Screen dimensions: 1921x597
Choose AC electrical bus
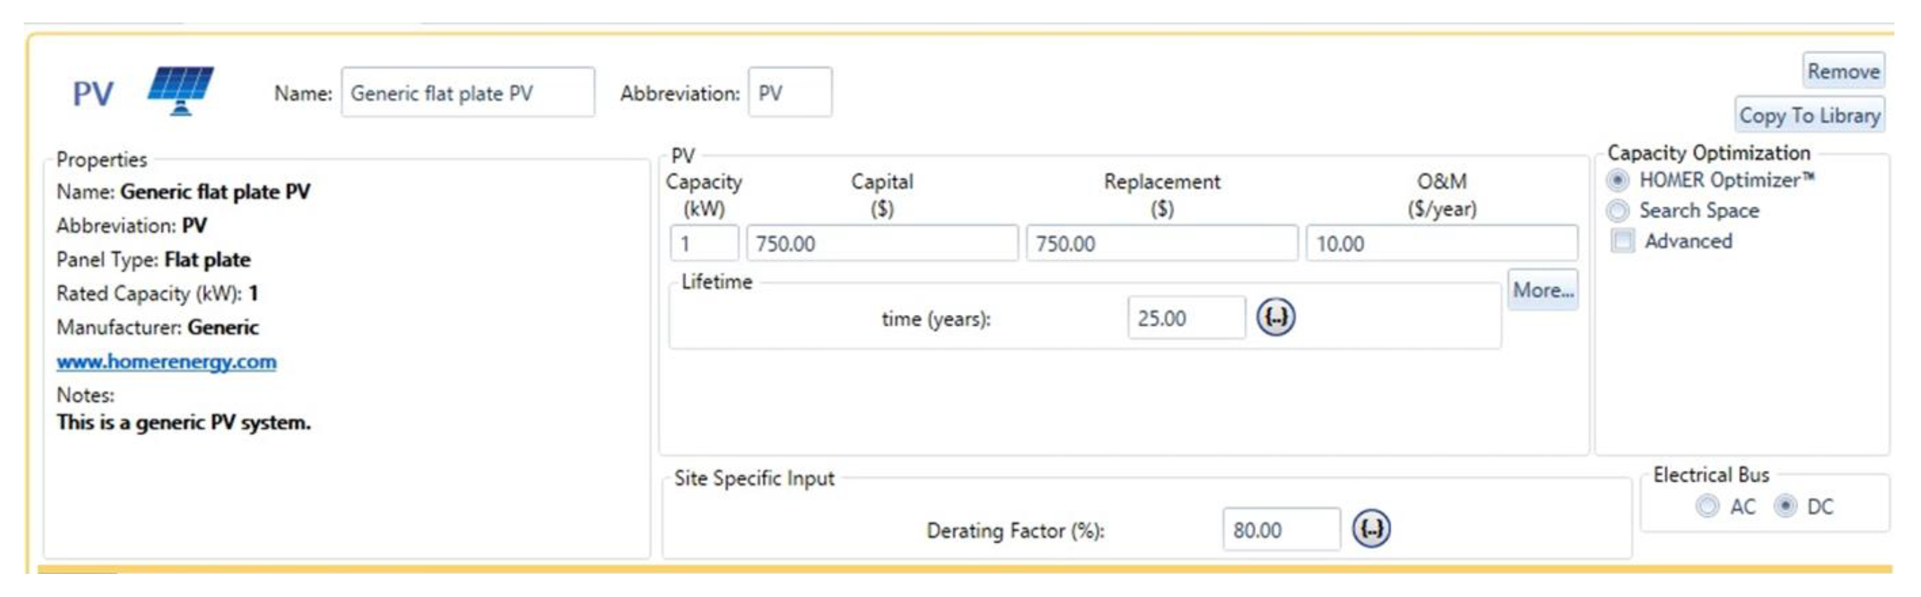[x=1707, y=507]
